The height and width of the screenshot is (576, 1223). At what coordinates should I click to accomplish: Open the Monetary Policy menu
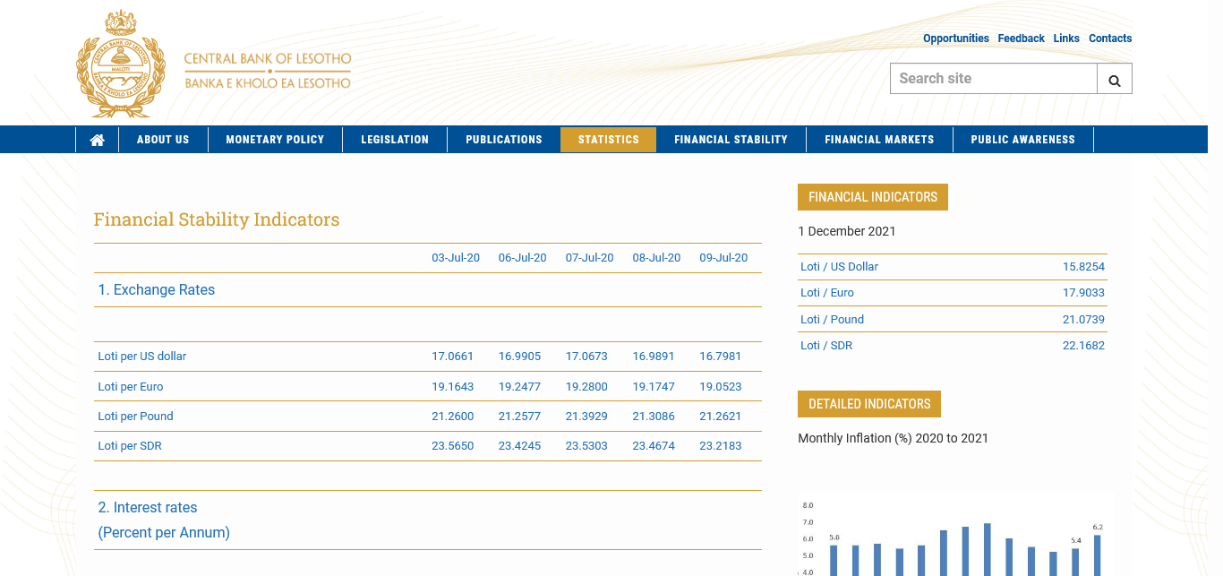pos(275,140)
